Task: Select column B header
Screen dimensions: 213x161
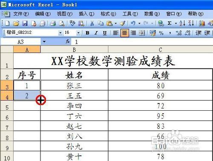Action: point(74,49)
